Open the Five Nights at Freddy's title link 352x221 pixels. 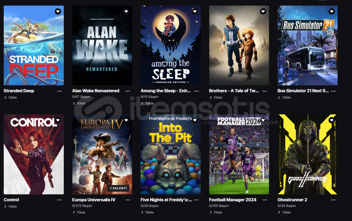tap(166, 200)
